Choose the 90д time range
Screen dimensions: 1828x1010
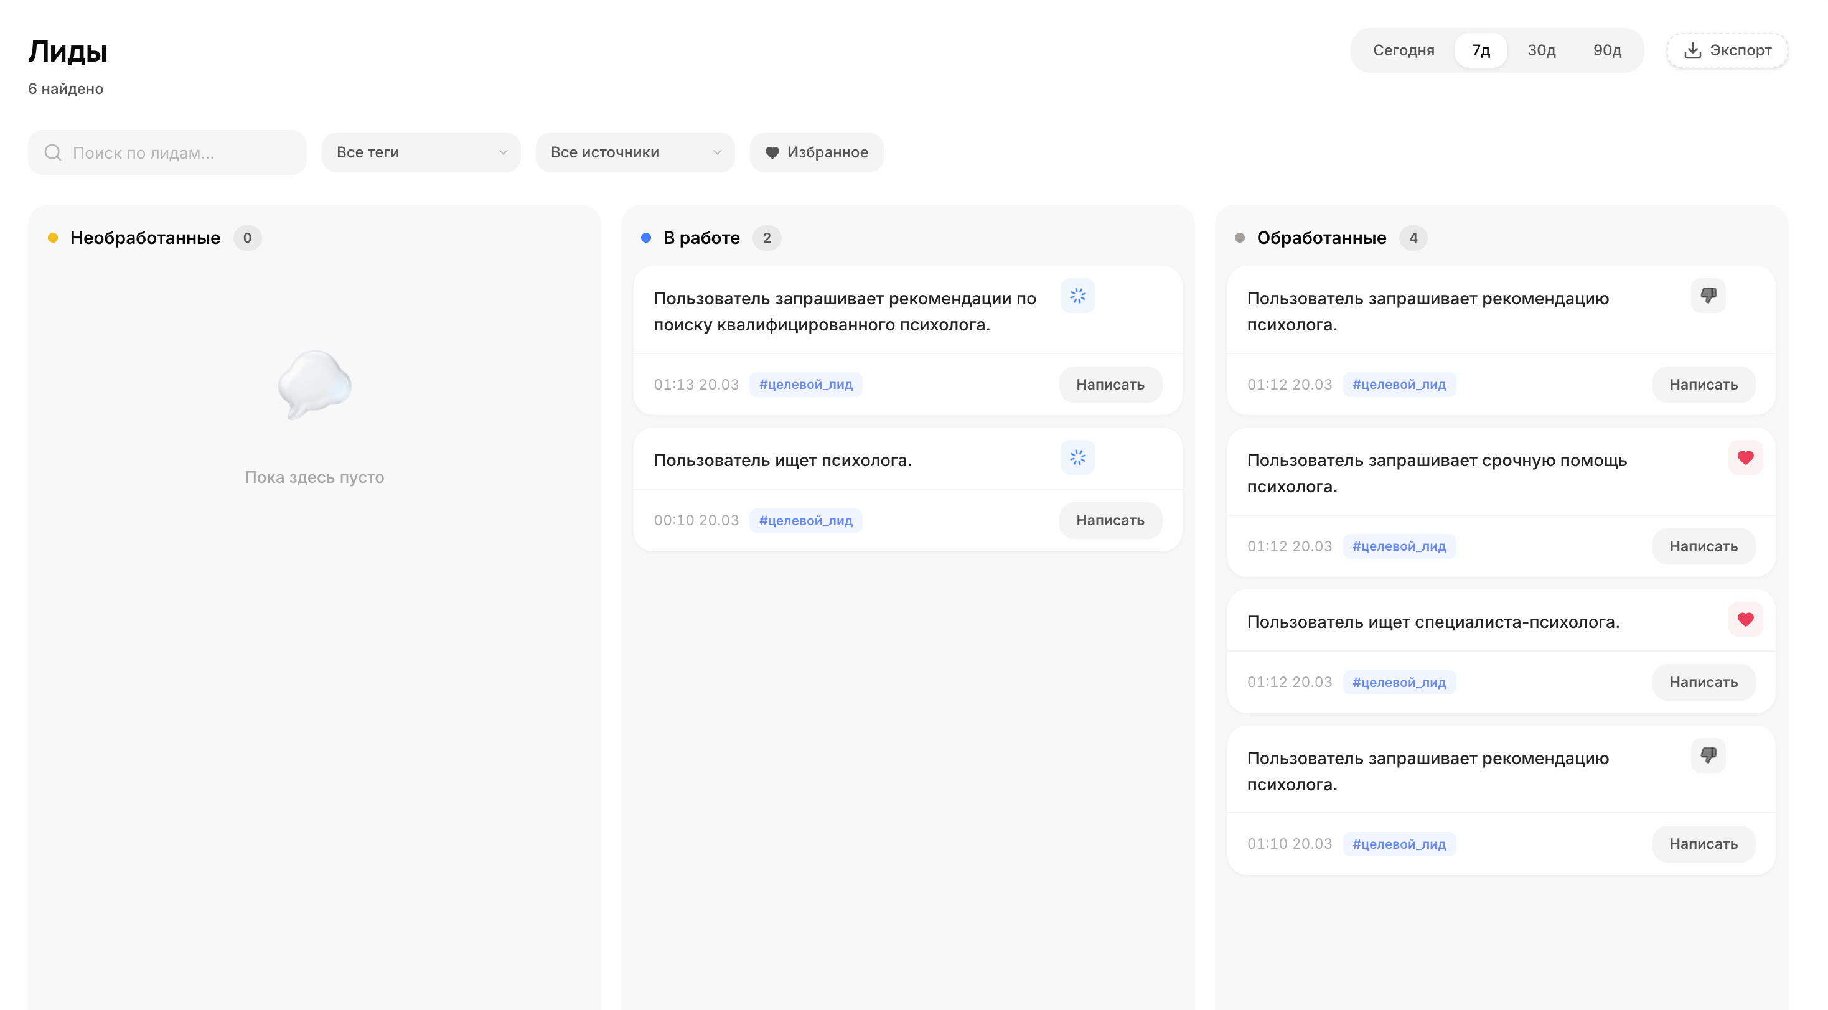pyautogui.click(x=1606, y=50)
